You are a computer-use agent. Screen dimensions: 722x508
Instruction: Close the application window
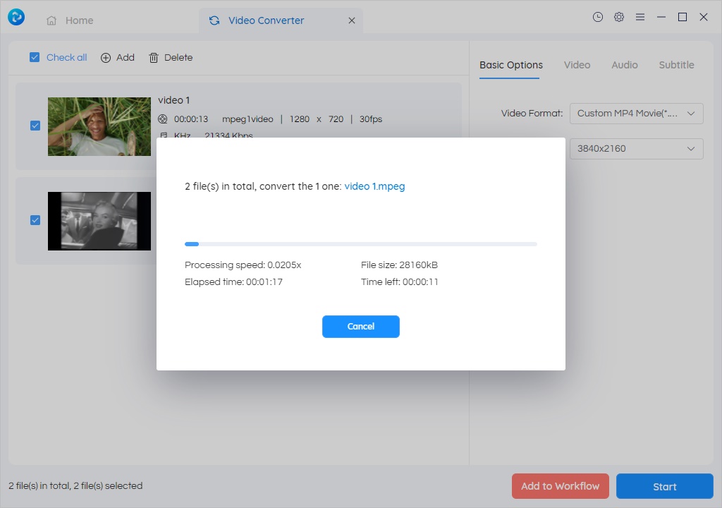pyautogui.click(x=704, y=17)
